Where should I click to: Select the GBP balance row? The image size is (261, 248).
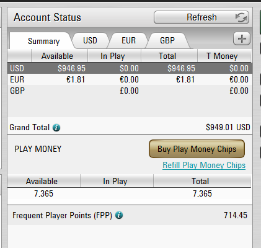[x=130, y=91]
